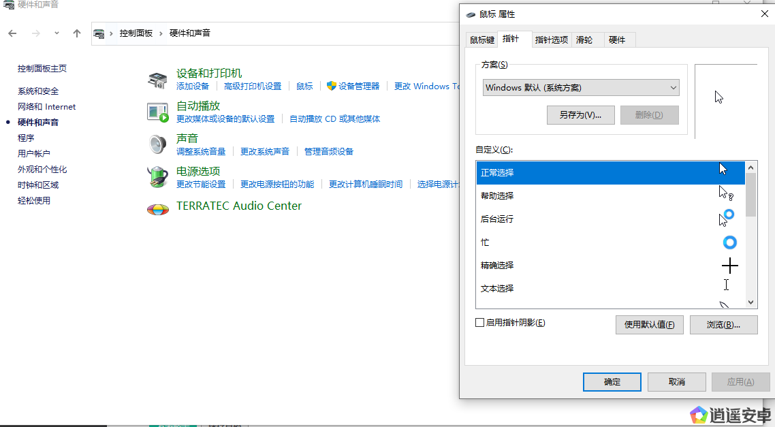
Task: Click the shield icon beside 设备管理器
Action: point(332,86)
